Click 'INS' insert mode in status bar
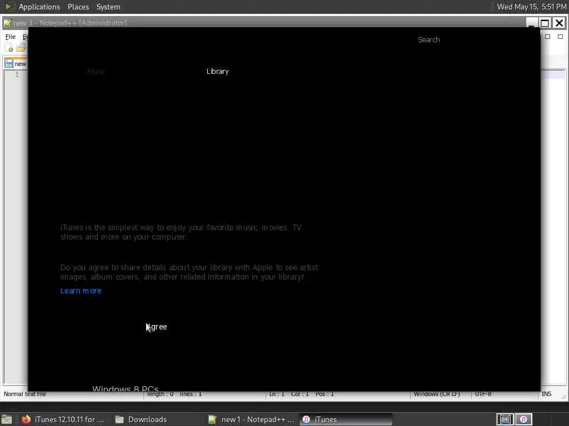569x426 pixels. coord(547,394)
